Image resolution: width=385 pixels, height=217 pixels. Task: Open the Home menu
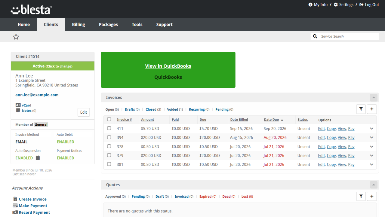tap(24, 25)
